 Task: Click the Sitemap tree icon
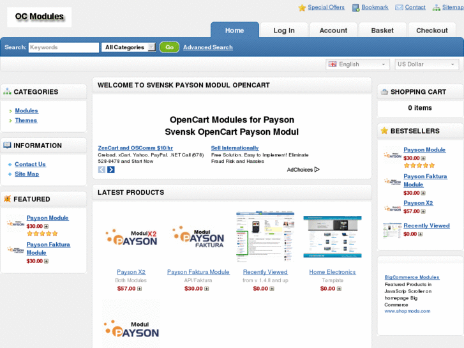[x=436, y=8]
